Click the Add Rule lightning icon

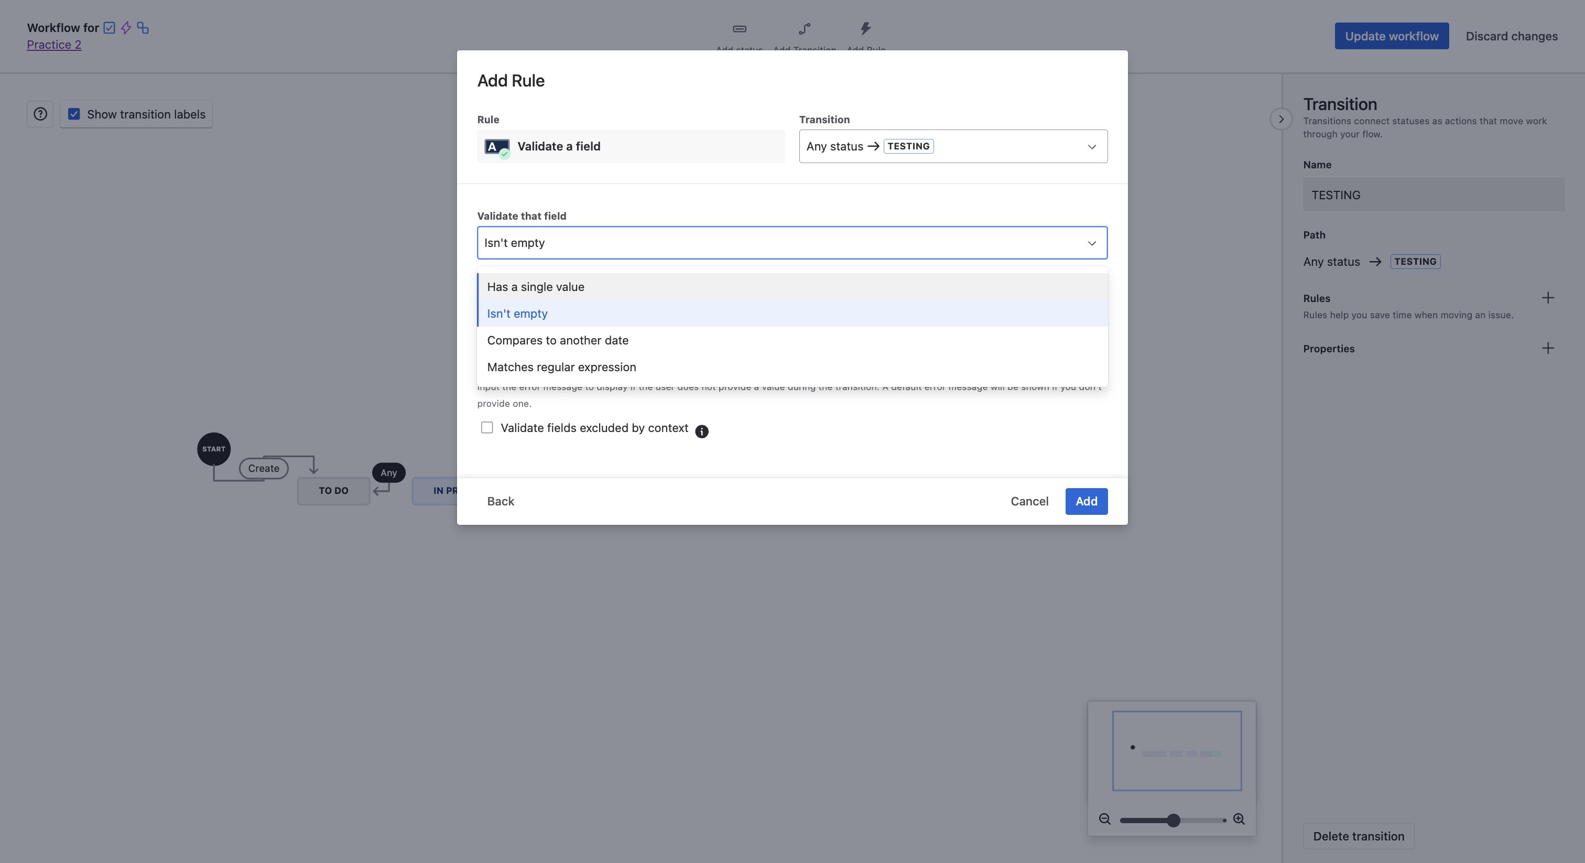[866, 28]
